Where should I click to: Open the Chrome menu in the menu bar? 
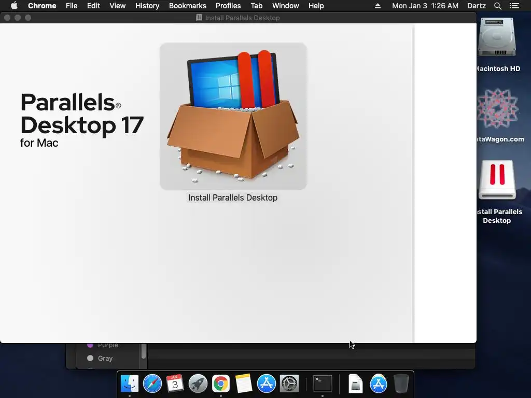[x=42, y=6]
